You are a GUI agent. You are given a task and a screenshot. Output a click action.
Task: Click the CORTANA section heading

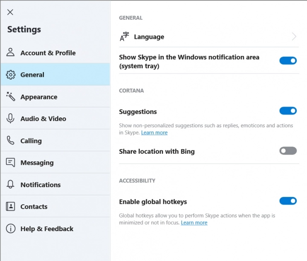pyautogui.click(x=131, y=91)
